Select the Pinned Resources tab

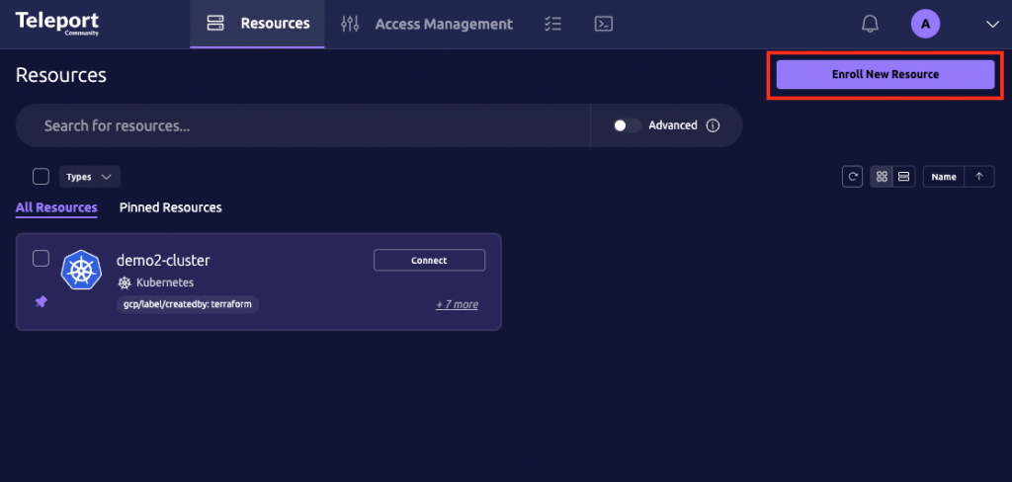coord(170,207)
